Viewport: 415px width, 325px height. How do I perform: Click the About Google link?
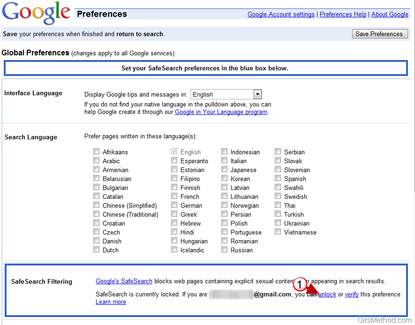coord(390,15)
